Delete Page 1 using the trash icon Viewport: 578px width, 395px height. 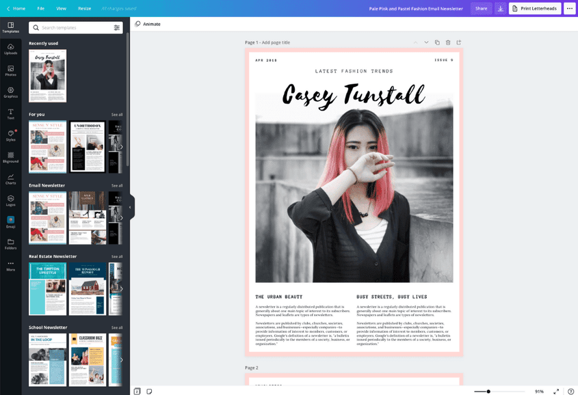pos(448,42)
